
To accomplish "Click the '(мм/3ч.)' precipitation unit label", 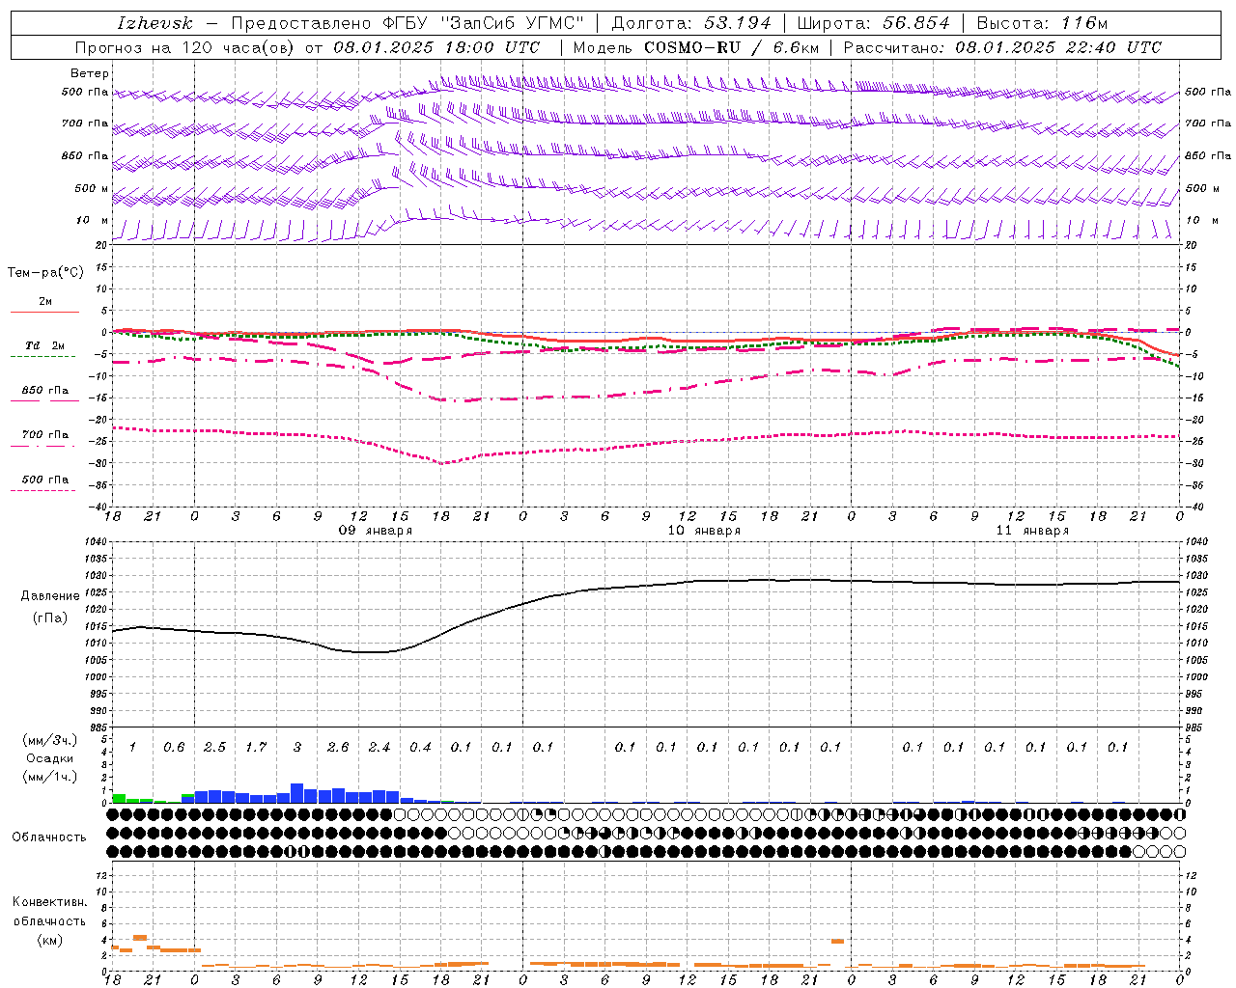I will 50,740.
